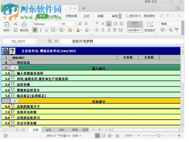Click the decrease indent icon
The width and height of the screenshot is (189, 142).
point(115,24)
